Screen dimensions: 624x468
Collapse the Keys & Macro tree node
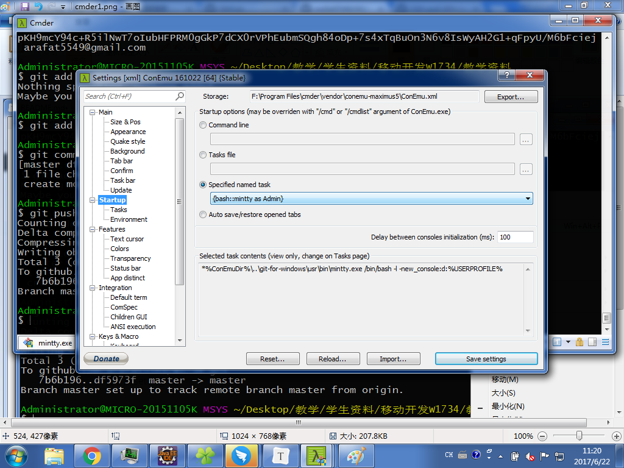pyautogui.click(x=93, y=336)
